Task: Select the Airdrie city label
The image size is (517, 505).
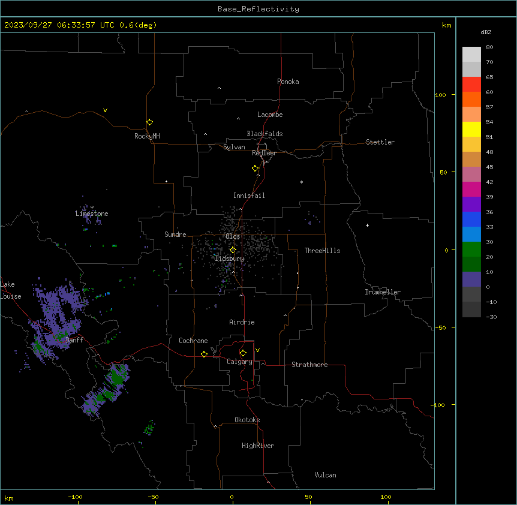Action: (242, 322)
